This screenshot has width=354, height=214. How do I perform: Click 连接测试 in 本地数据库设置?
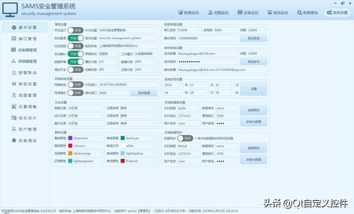(x=254, y=110)
